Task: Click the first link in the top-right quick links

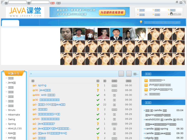Action: 142,10
